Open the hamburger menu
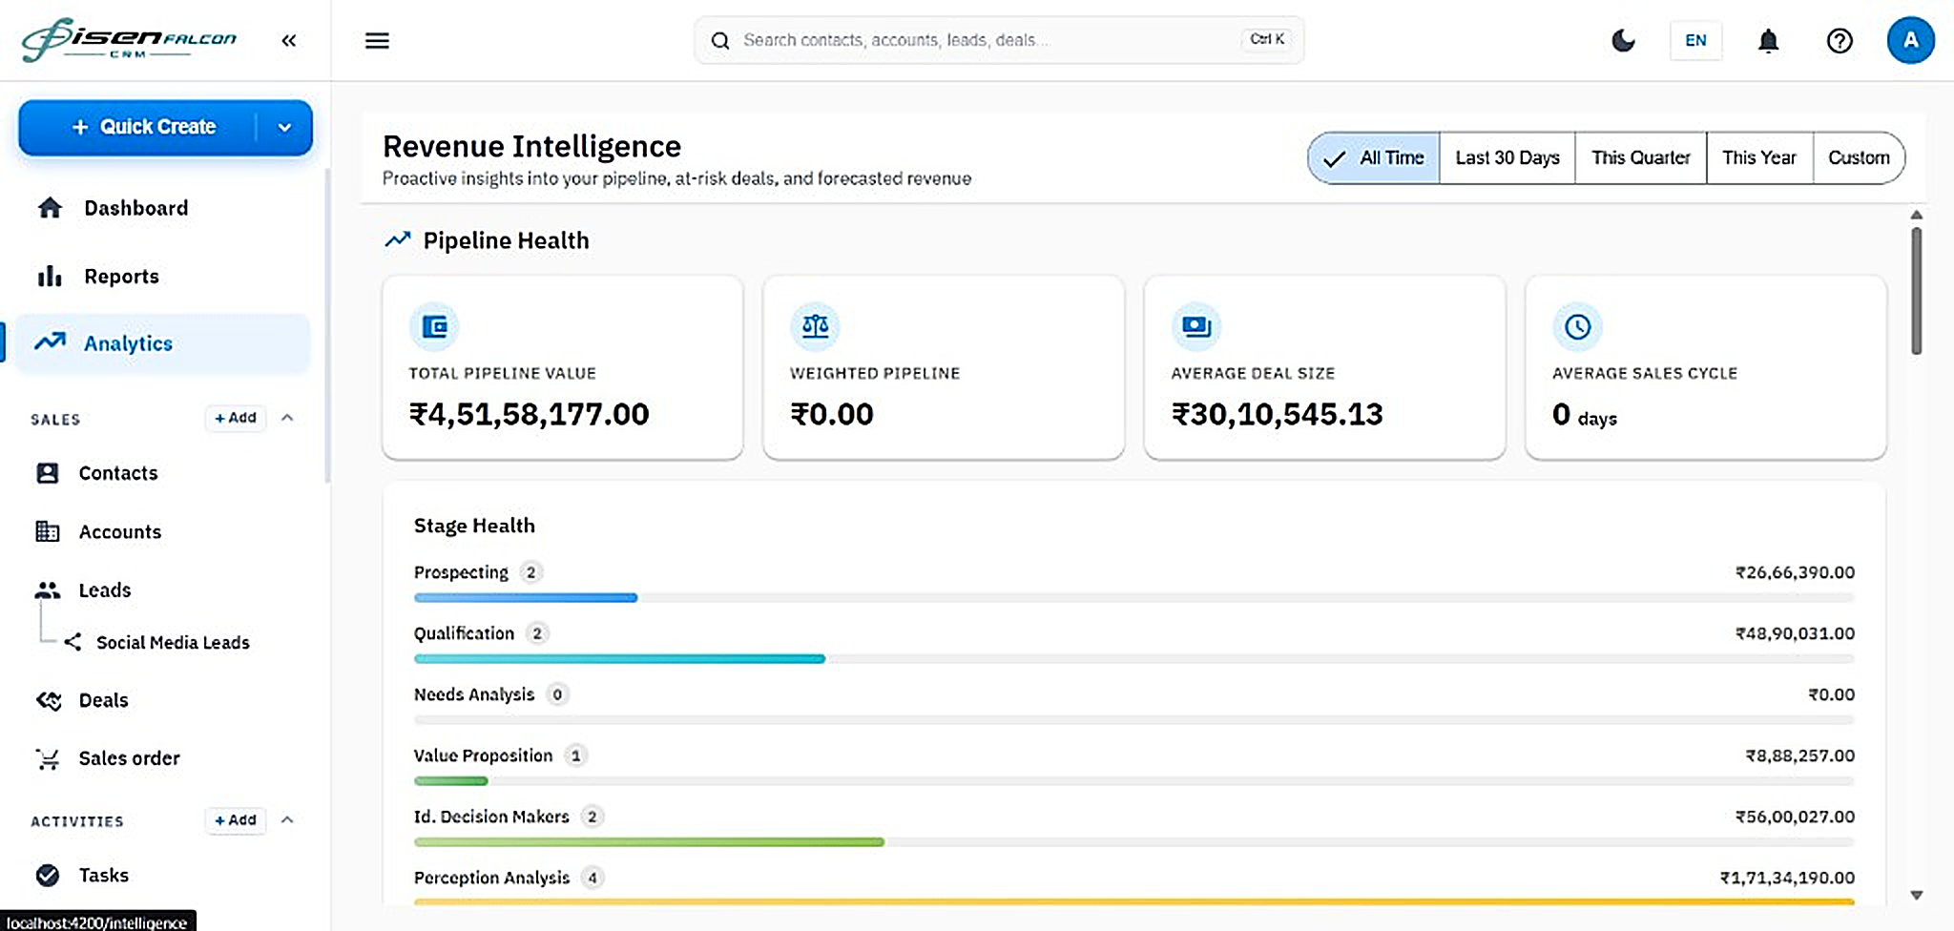 (377, 40)
